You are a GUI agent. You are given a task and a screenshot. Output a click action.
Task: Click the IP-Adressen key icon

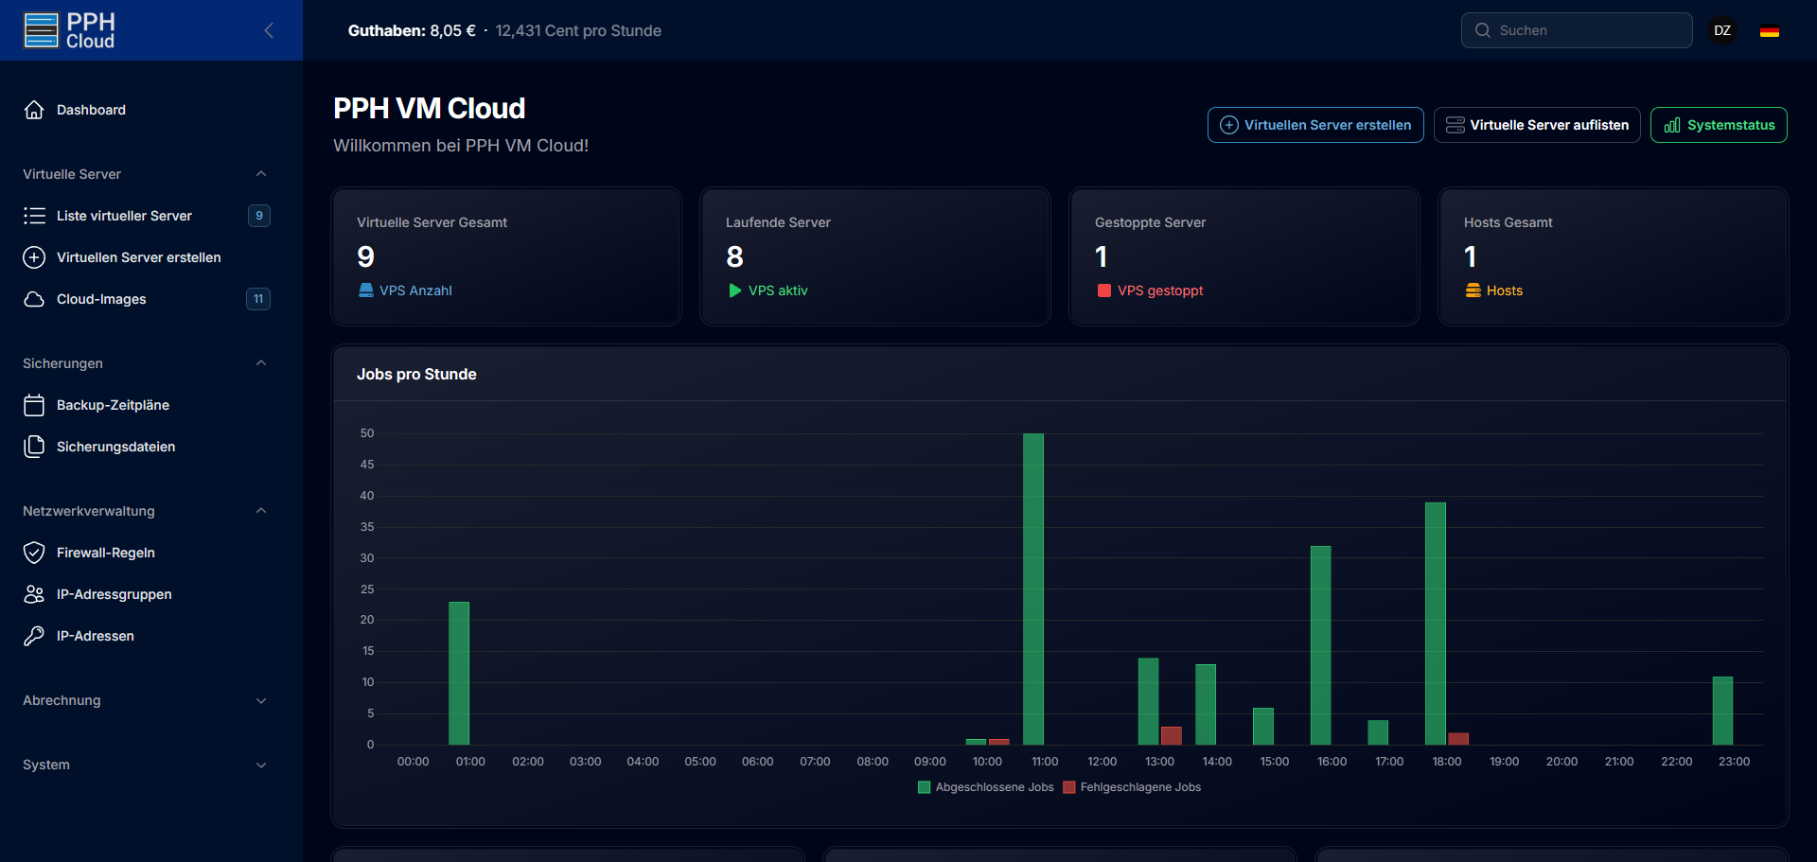tap(35, 635)
